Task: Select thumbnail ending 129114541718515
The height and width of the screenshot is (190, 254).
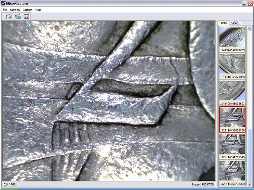Action: (232, 147)
